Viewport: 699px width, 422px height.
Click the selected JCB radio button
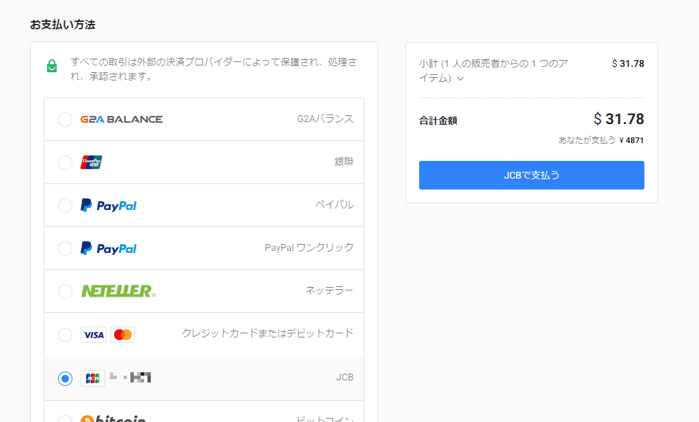(65, 378)
